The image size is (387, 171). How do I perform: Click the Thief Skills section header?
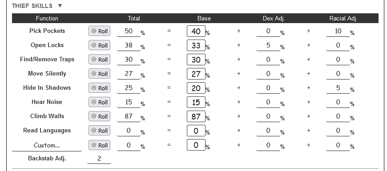pyautogui.click(x=32, y=6)
